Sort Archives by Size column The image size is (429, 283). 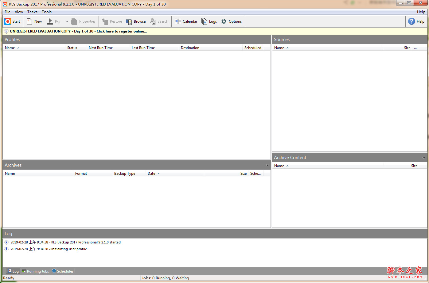pyautogui.click(x=226, y=174)
